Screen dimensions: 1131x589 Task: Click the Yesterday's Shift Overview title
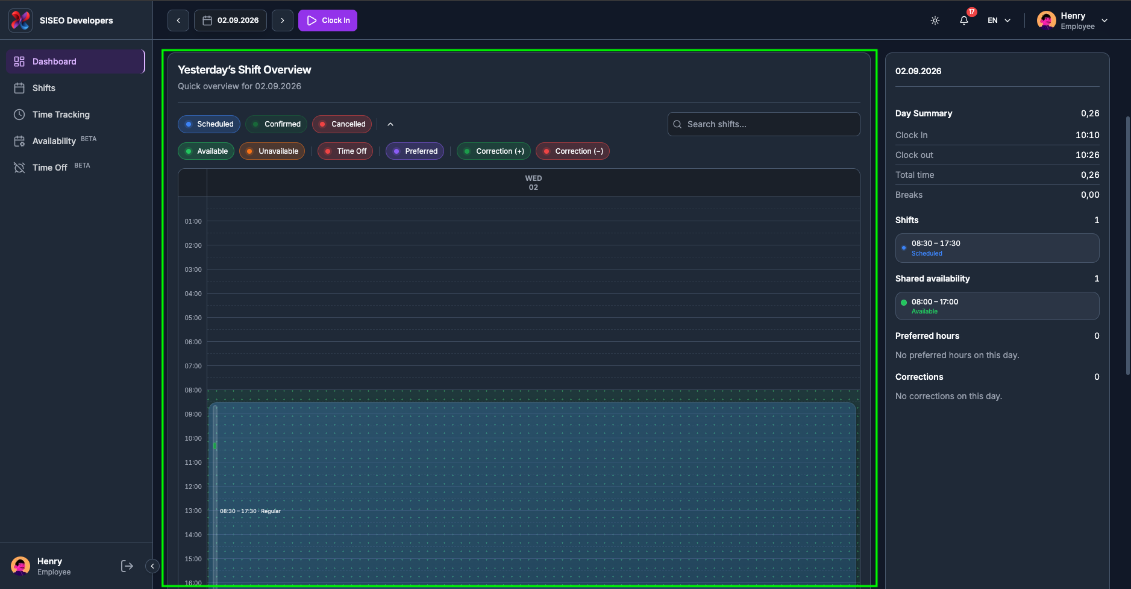pyautogui.click(x=245, y=70)
